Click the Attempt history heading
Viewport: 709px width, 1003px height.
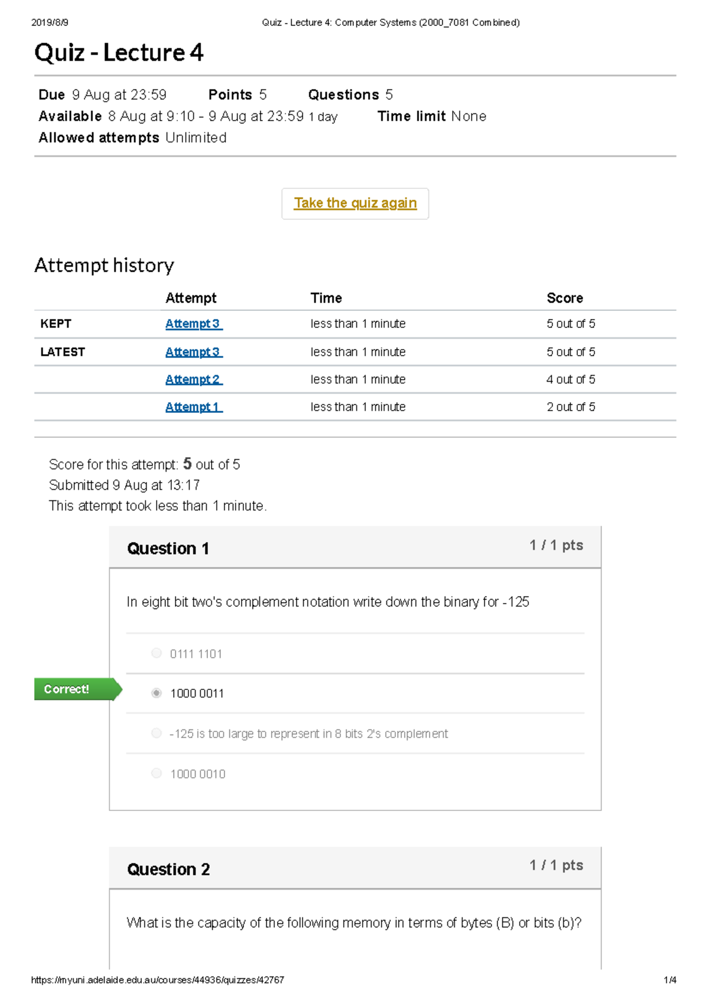(x=104, y=265)
